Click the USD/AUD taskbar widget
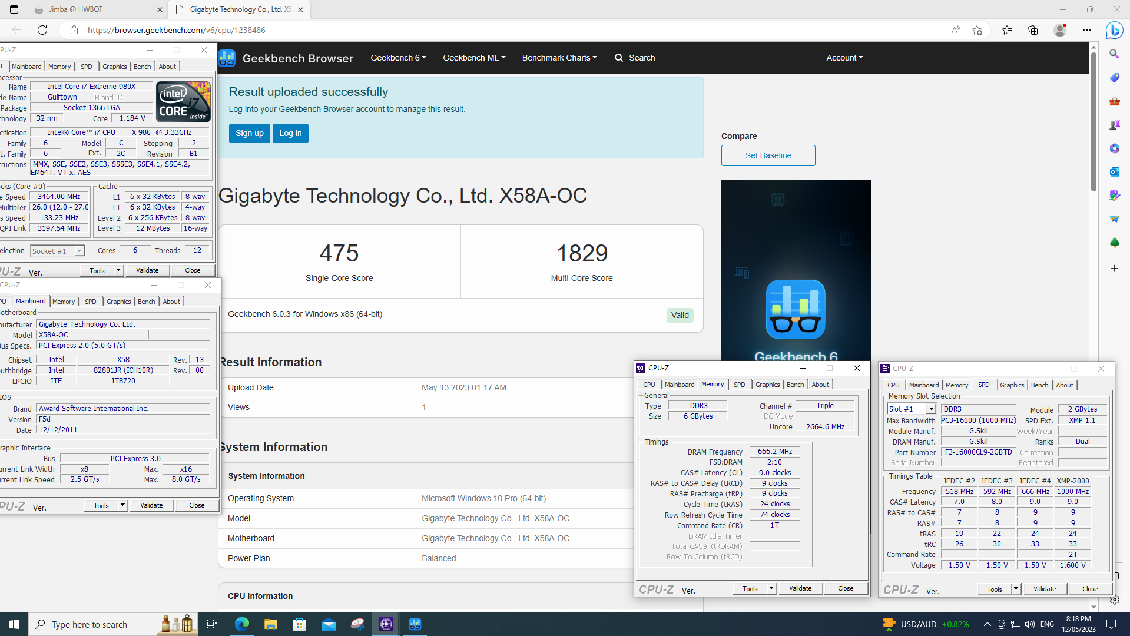The height and width of the screenshot is (636, 1130). [925, 624]
